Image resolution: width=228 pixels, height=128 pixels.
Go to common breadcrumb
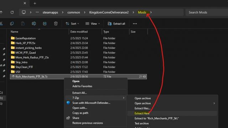(x=74, y=12)
